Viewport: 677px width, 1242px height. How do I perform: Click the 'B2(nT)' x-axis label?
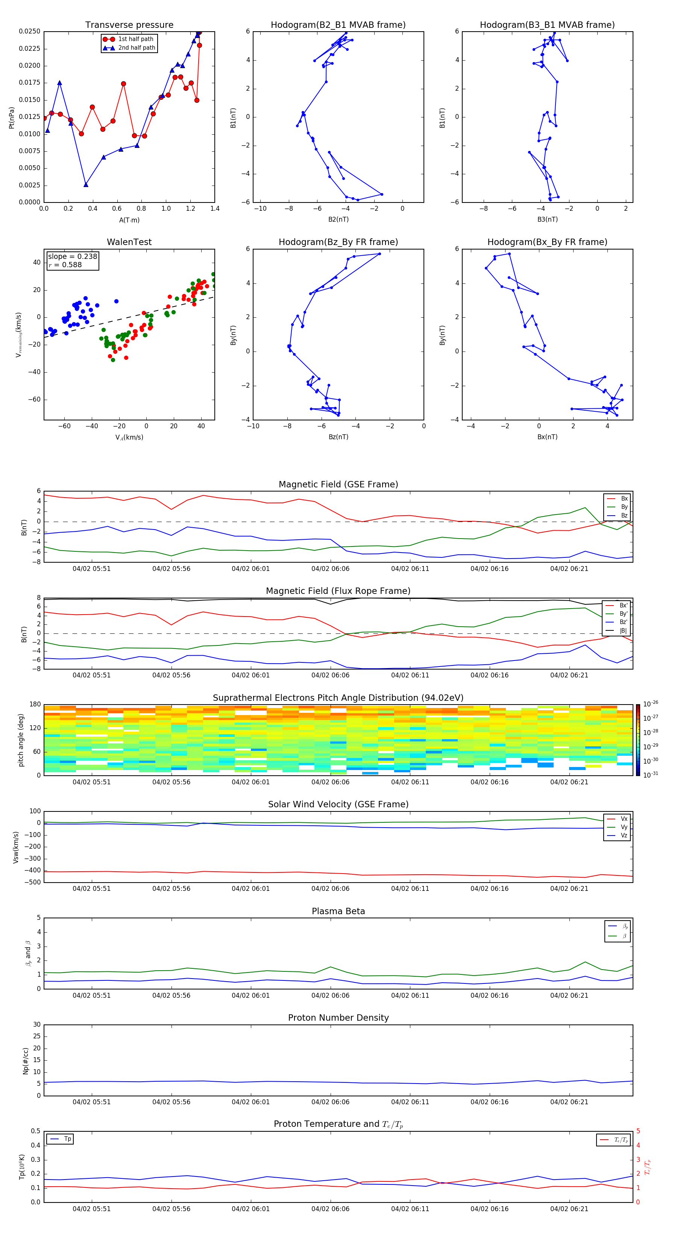tap(338, 220)
